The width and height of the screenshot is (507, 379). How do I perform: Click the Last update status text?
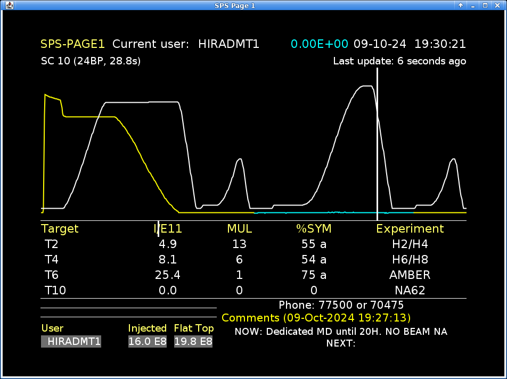[x=399, y=61]
